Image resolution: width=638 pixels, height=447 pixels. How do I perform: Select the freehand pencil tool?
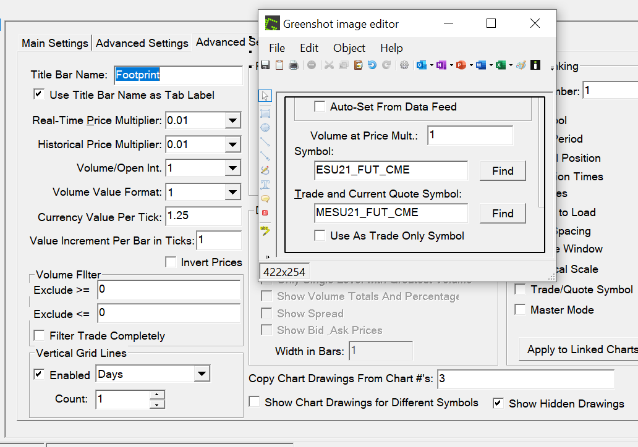[265, 170]
